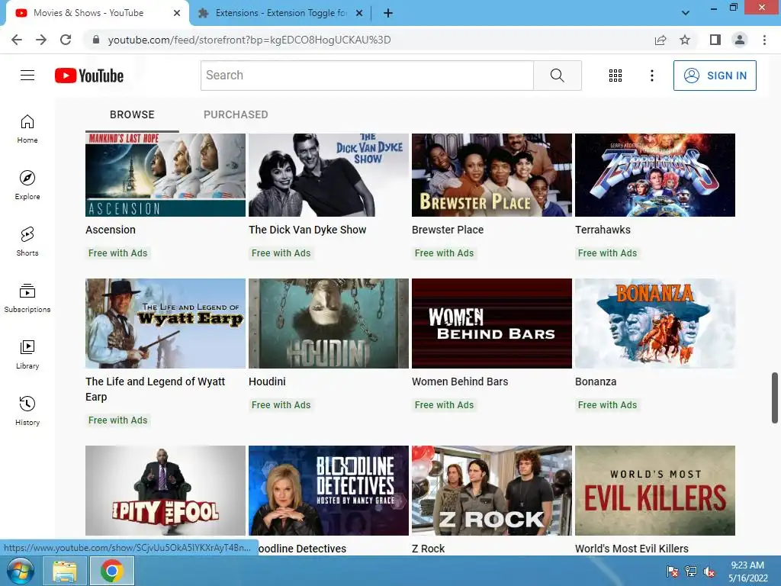This screenshot has width=781, height=586.
Task: Click the muted volume tray icon
Action: pyautogui.click(x=709, y=572)
